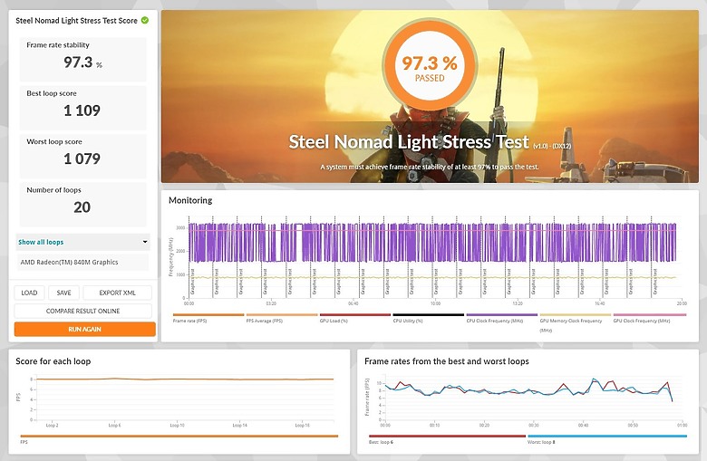The height and width of the screenshot is (461, 707).
Task: Select the AMD Radeon(TM) 840M Graphics entry
Action: [x=83, y=263]
